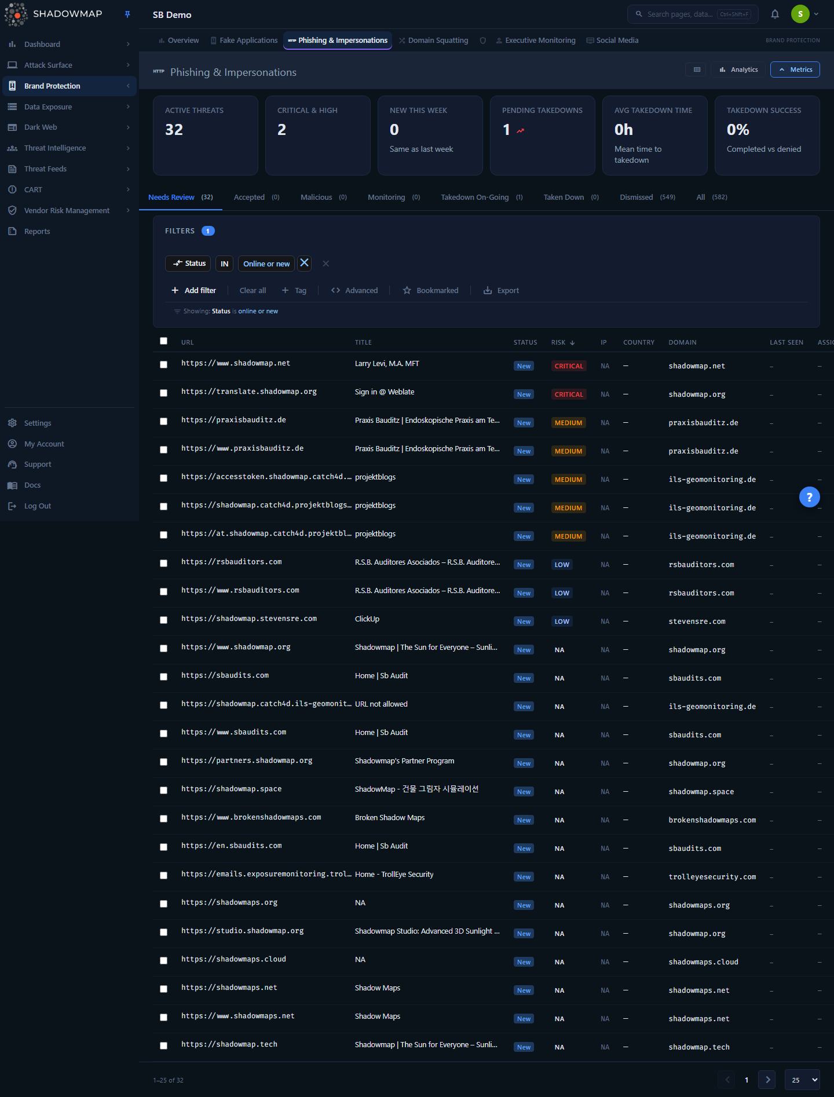This screenshot has width=834, height=1097.
Task: Click the Dark Web sidebar icon
Action: 12,127
